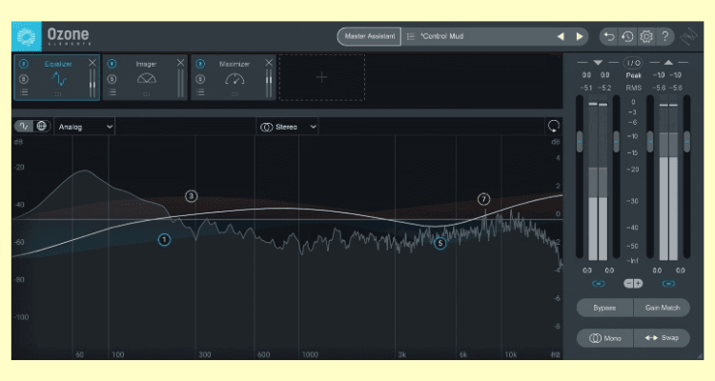Select EQ node 5

click(440, 244)
